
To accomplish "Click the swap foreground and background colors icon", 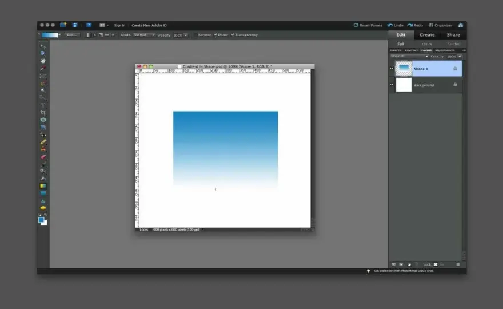I will [x=46, y=215].
